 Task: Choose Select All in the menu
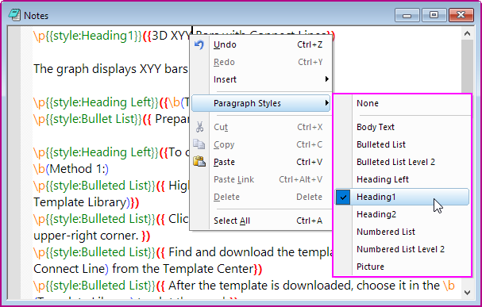coord(261,221)
